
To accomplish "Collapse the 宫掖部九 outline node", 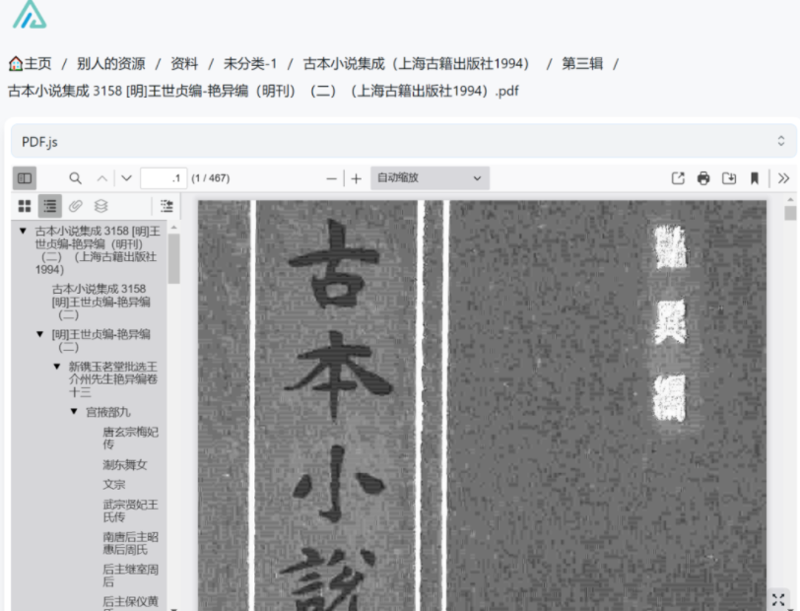I will 74,412.
